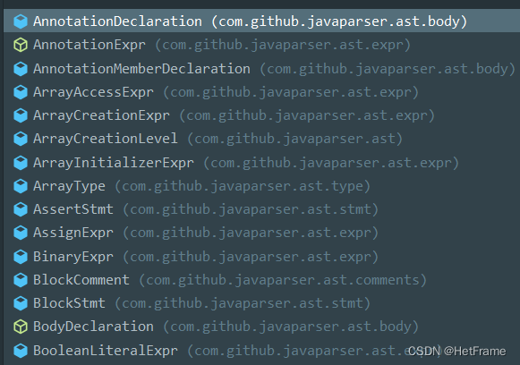
Task: Click the AnnotationExpr abstract class icon
Action: point(21,45)
